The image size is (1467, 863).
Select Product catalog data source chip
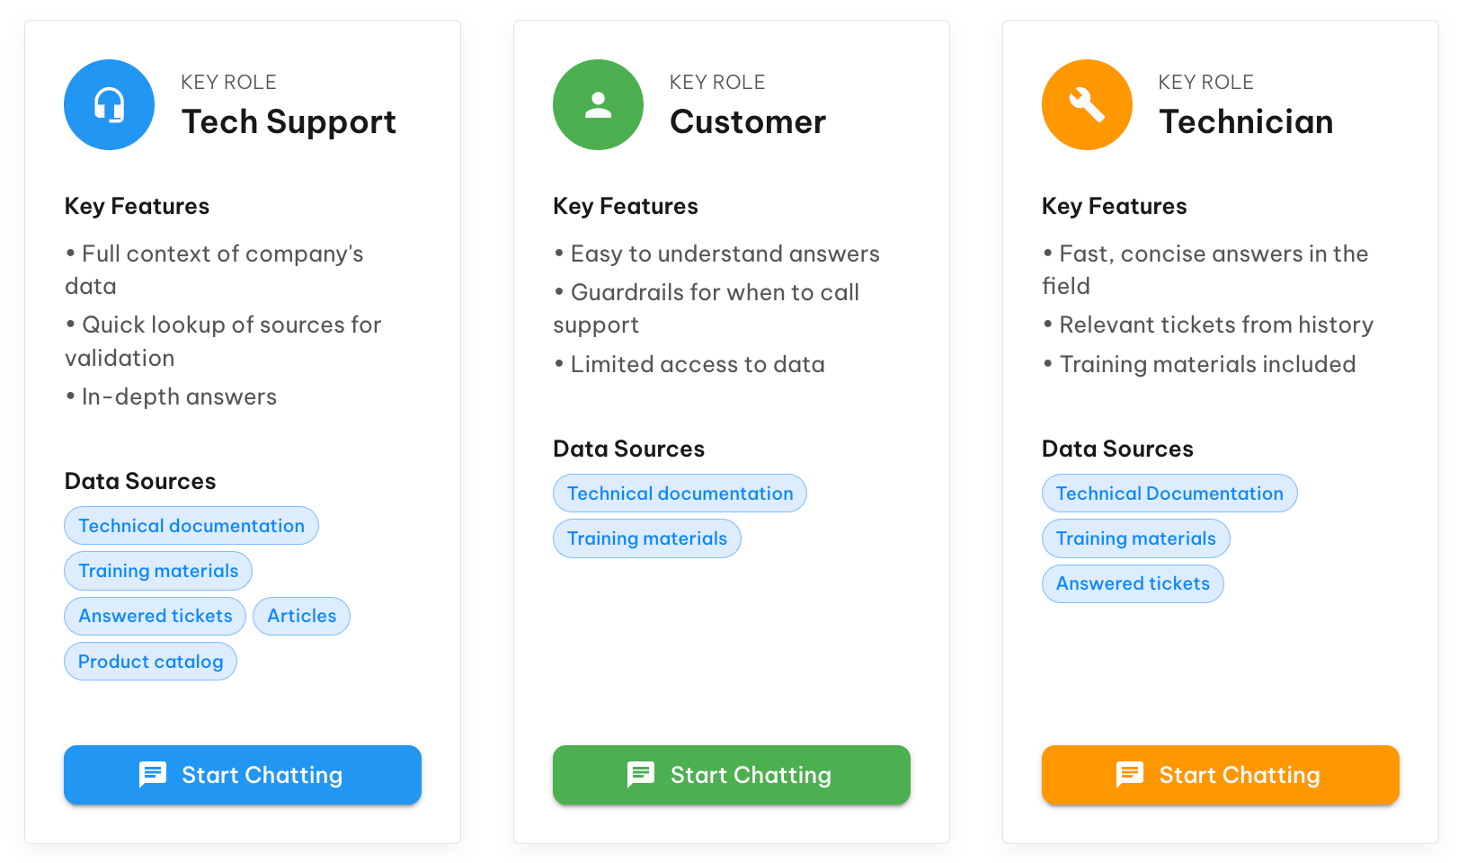(150, 662)
